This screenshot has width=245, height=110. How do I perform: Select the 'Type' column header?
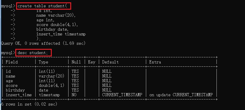[x=44, y=62]
